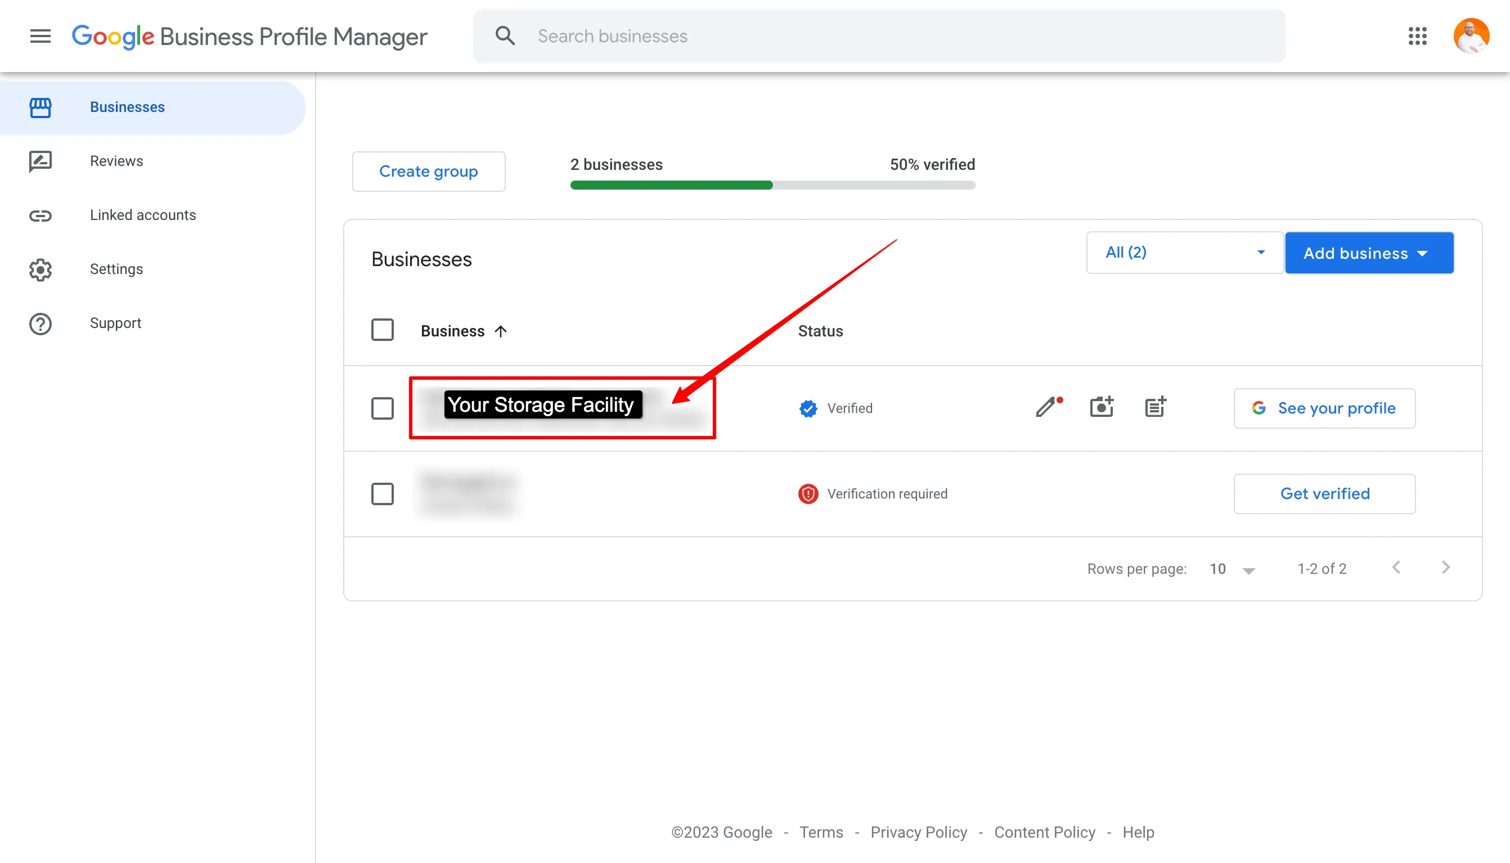The image size is (1510, 863).
Task: Open the Terms footer link
Action: pyautogui.click(x=821, y=832)
